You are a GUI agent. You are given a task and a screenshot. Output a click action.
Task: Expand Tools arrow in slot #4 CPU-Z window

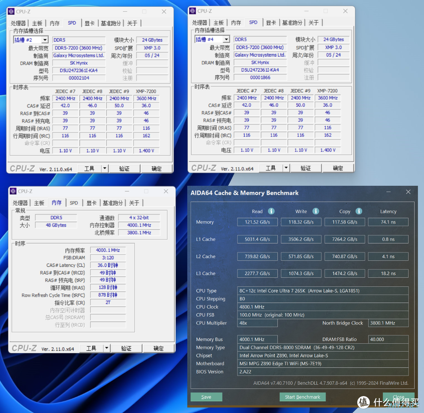pyautogui.click(x=286, y=168)
